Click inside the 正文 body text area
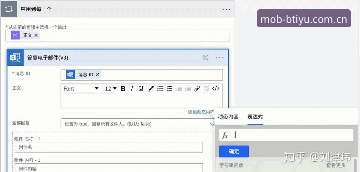The width and height of the screenshot is (360, 172). [142, 100]
